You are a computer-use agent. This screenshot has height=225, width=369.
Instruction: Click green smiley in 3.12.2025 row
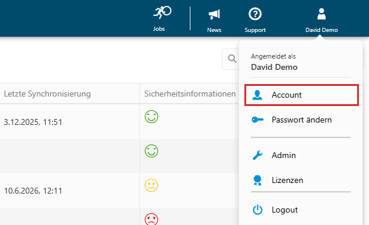click(x=151, y=117)
